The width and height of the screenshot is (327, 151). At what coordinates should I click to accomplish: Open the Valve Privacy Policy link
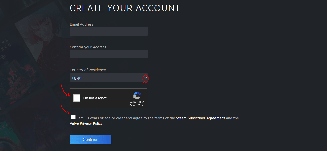tap(86, 123)
